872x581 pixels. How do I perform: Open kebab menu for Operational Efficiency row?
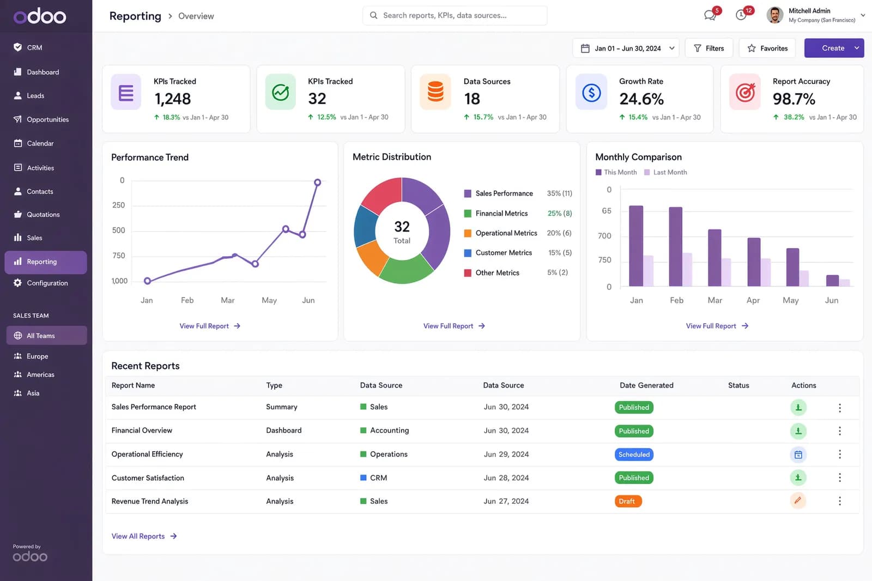tap(840, 455)
